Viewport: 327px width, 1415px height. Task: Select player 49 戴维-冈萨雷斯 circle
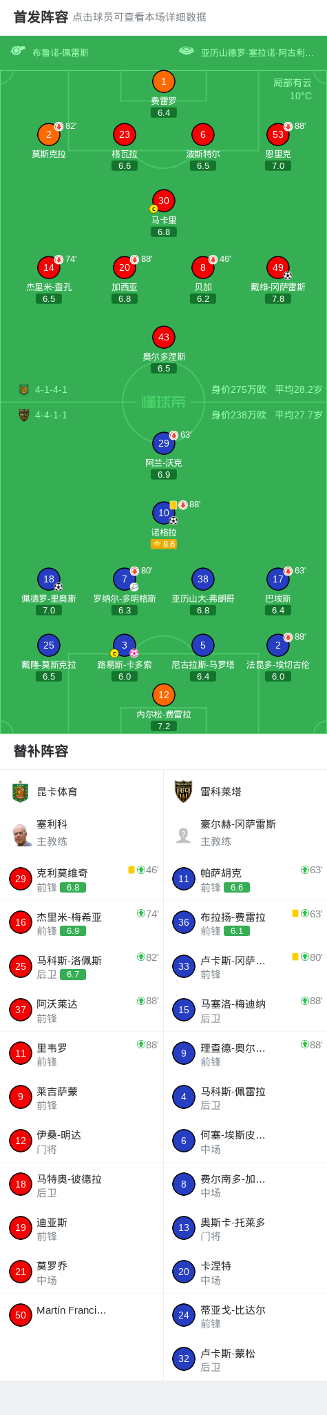[x=277, y=267]
